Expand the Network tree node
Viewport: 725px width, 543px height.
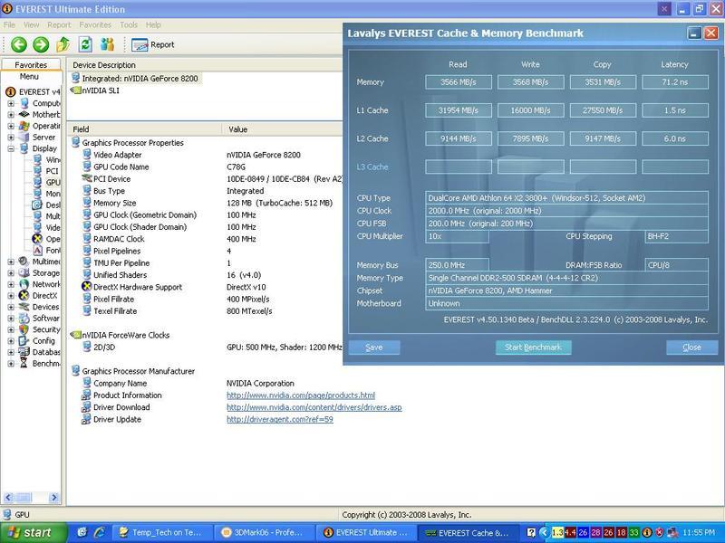[11, 284]
